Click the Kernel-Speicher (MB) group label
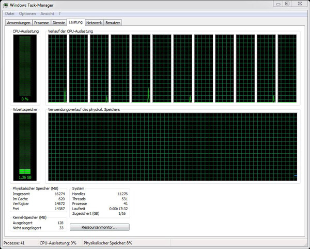The width and height of the screenshot is (310, 249). click(29, 217)
